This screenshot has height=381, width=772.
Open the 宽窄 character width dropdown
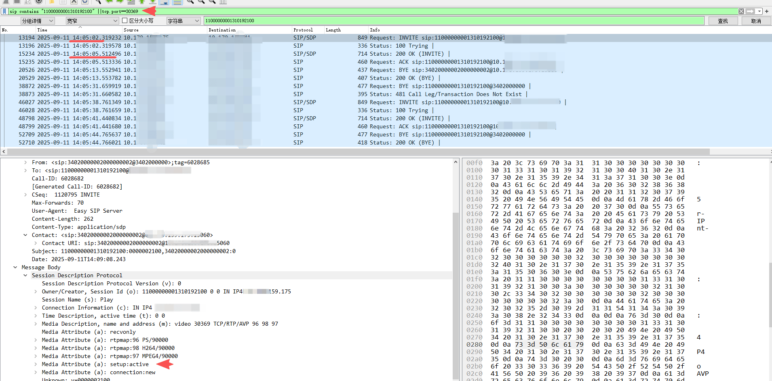click(92, 21)
